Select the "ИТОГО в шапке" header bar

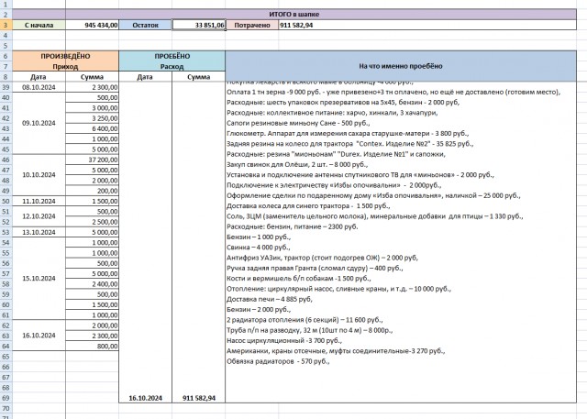coord(294,15)
